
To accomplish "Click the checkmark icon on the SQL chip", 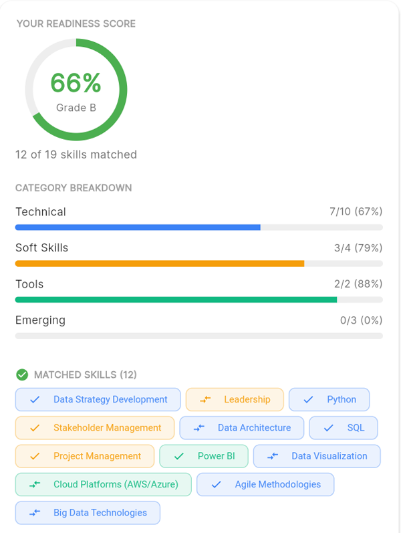I will [328, 427].
